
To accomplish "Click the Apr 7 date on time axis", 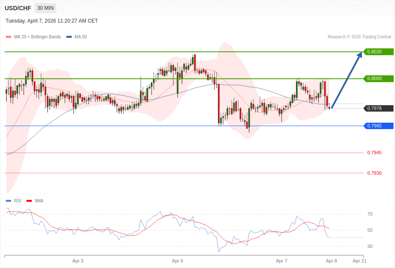I will coord(281,261).
